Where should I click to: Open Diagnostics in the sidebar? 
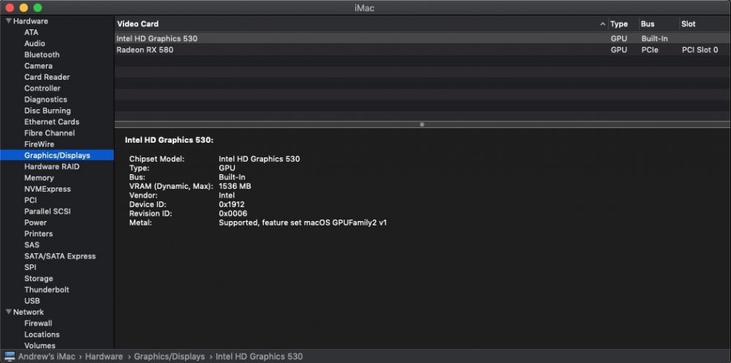(45, 100)
